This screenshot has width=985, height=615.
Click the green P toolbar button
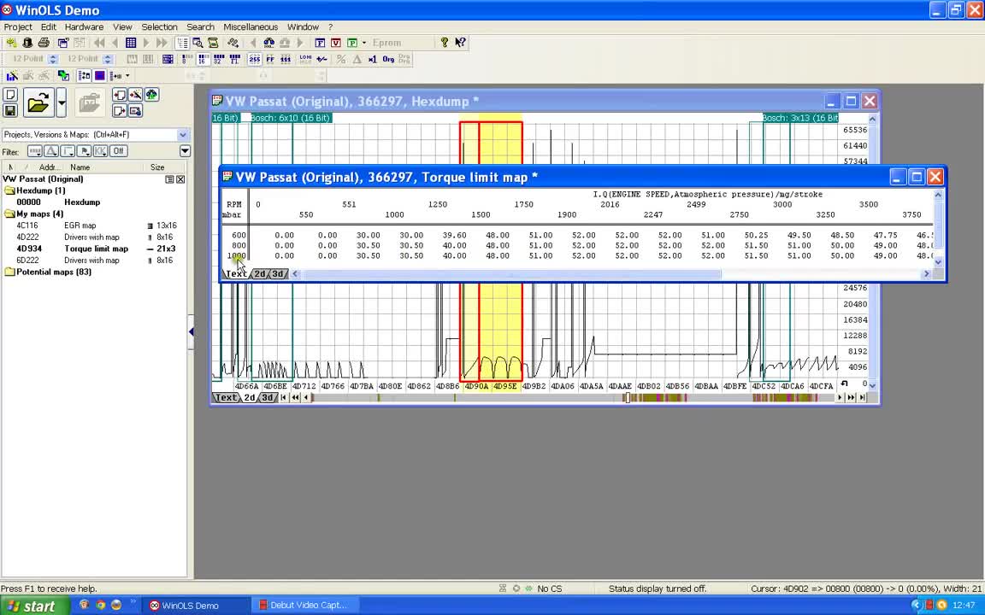(351, 43)
